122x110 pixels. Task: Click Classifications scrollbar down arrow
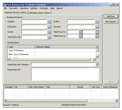[97, 57]
